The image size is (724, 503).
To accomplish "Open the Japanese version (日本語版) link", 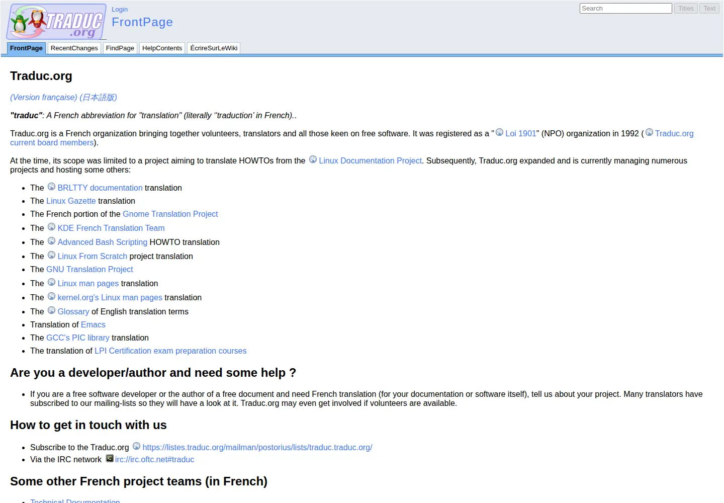I will tap(98, 98).
